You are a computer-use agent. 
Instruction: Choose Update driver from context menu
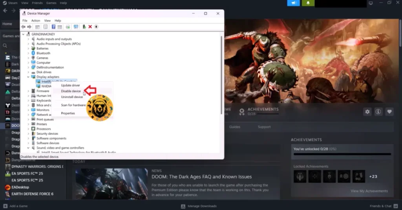click(71, 85)
